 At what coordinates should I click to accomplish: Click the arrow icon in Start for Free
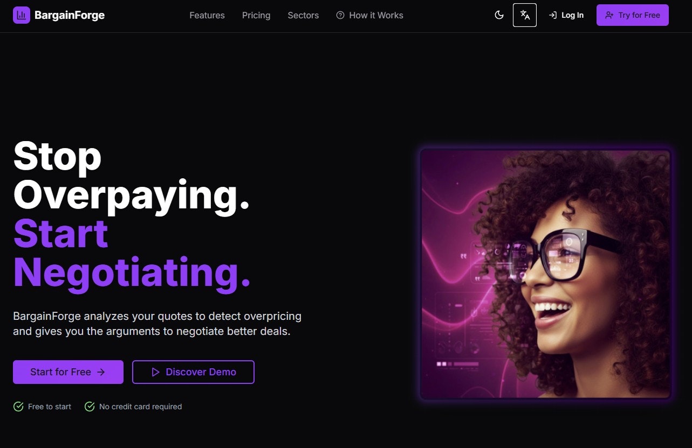click(x=101, y=372)
